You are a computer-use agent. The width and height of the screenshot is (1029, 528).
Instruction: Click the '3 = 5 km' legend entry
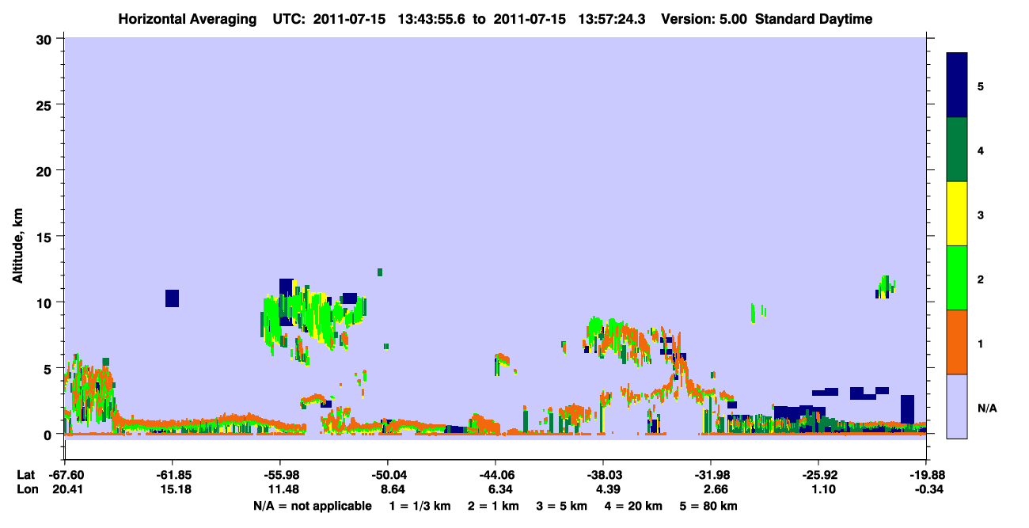(561, 506)
